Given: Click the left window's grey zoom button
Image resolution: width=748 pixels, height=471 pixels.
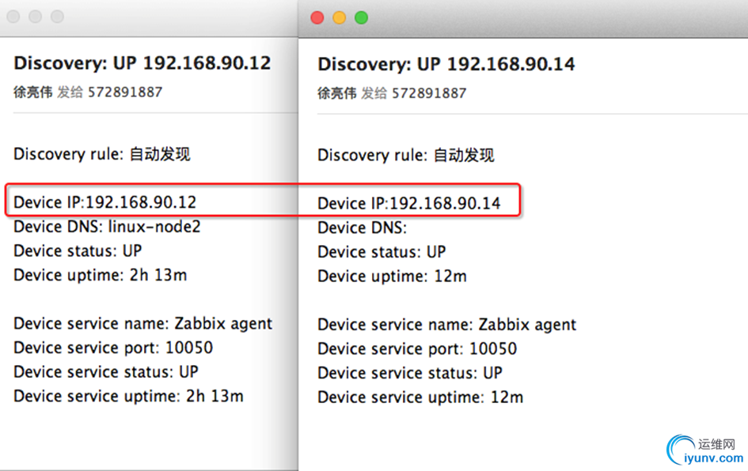Looking at the screenshot, I should [x=57, y=17].
